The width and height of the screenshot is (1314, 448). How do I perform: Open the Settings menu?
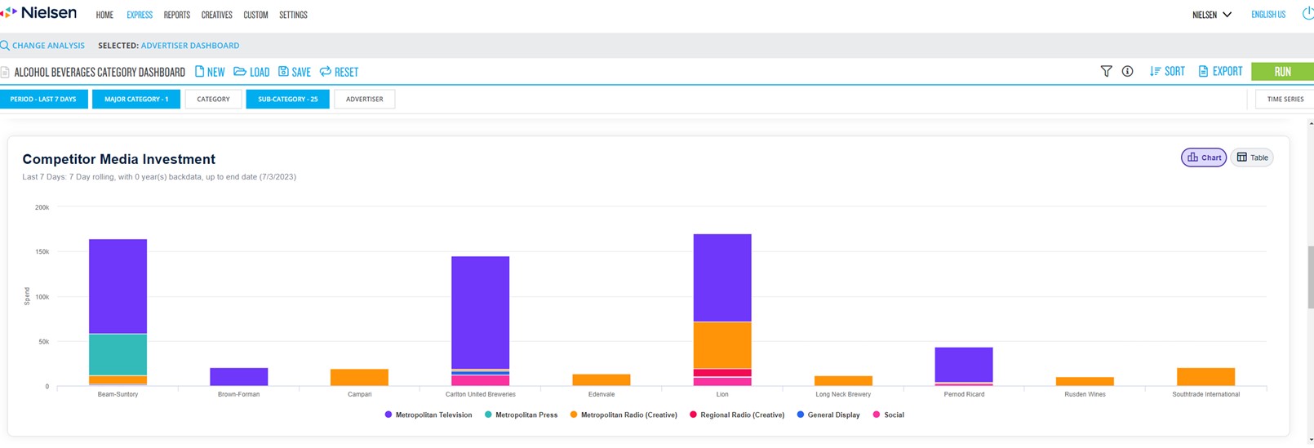(293, 15)
